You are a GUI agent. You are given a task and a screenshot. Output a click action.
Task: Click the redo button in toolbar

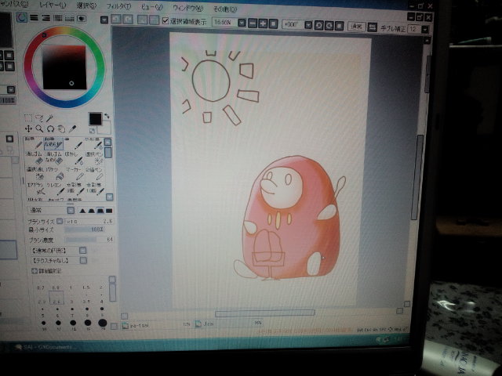[x=128, y=20]
